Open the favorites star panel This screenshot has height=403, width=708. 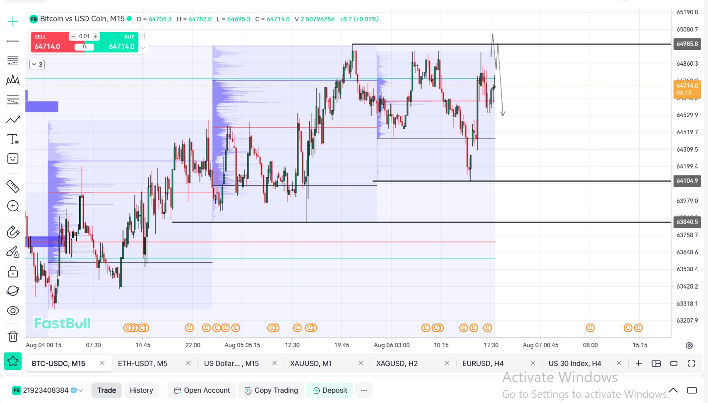pos(13,361)
